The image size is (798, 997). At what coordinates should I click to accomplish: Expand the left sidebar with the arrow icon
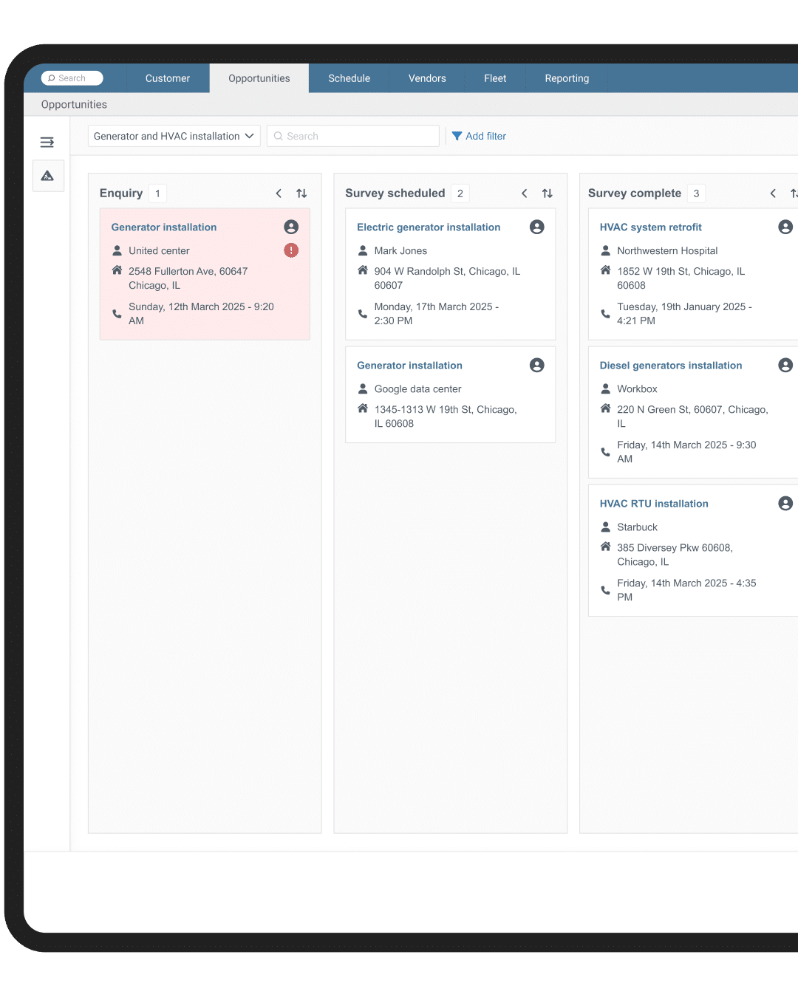tap(47, 142)
